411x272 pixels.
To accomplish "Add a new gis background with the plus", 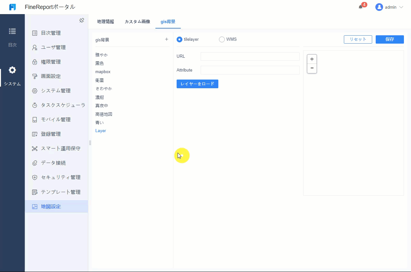I will pyautogui.click(x=167, y=39).
